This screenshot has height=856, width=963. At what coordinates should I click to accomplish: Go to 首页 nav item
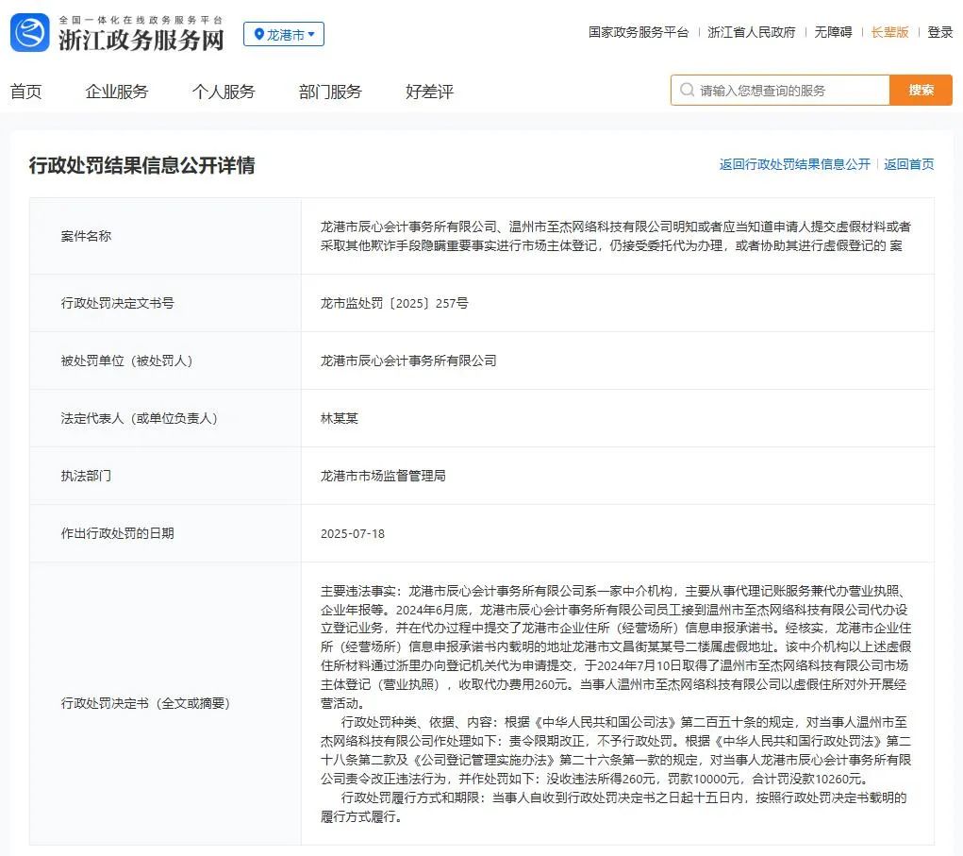[x=25, y=92]
